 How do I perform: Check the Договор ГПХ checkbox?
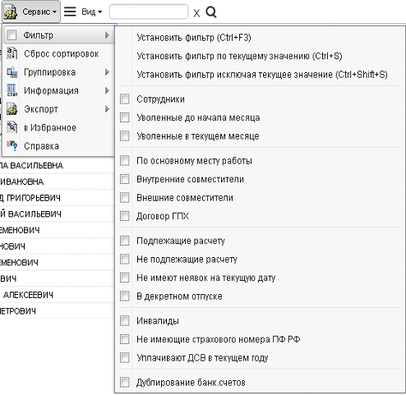pos(125,216)
